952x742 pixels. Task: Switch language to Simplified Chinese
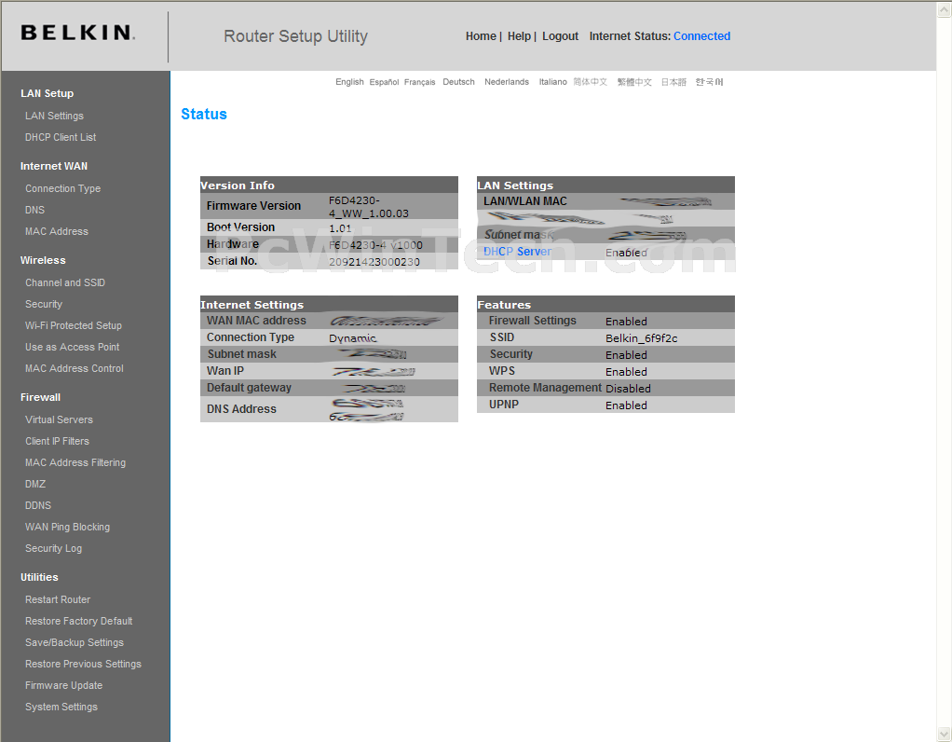tap(591, 82)
